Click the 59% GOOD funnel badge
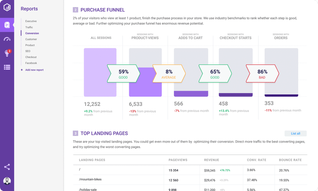Image resolution: width=318 pixels, height=191 pixels. [x=123, y=73]
